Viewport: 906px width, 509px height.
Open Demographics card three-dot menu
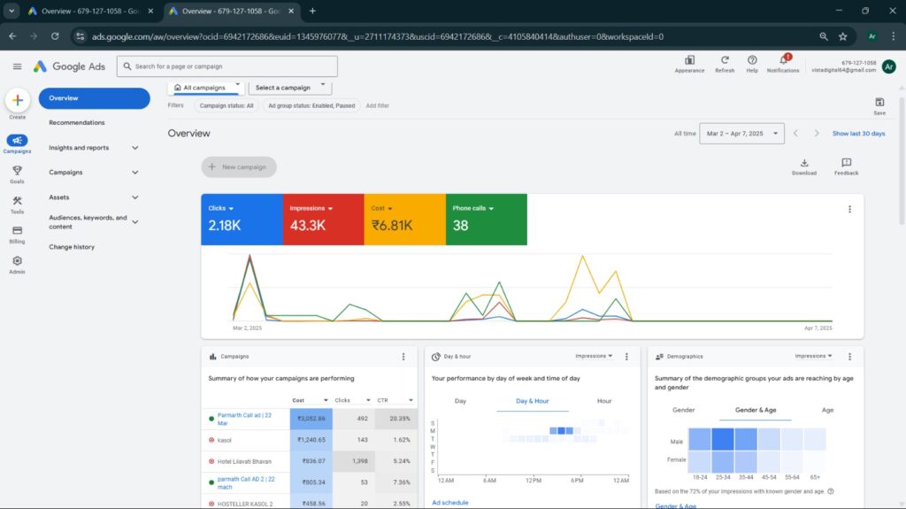tap(849, 357)
